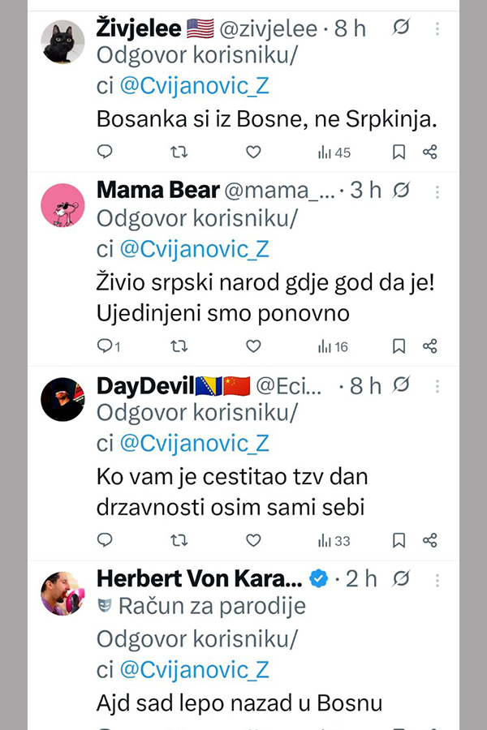
Task: Open Mama Bear's pink avatar
Action: coord(62,204)
